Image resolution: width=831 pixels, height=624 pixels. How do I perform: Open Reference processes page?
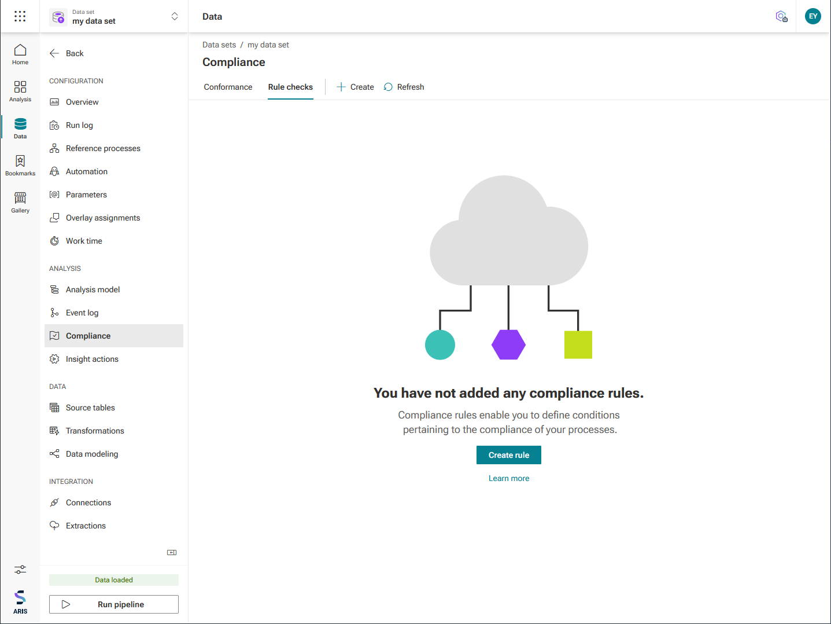point(114,148)
